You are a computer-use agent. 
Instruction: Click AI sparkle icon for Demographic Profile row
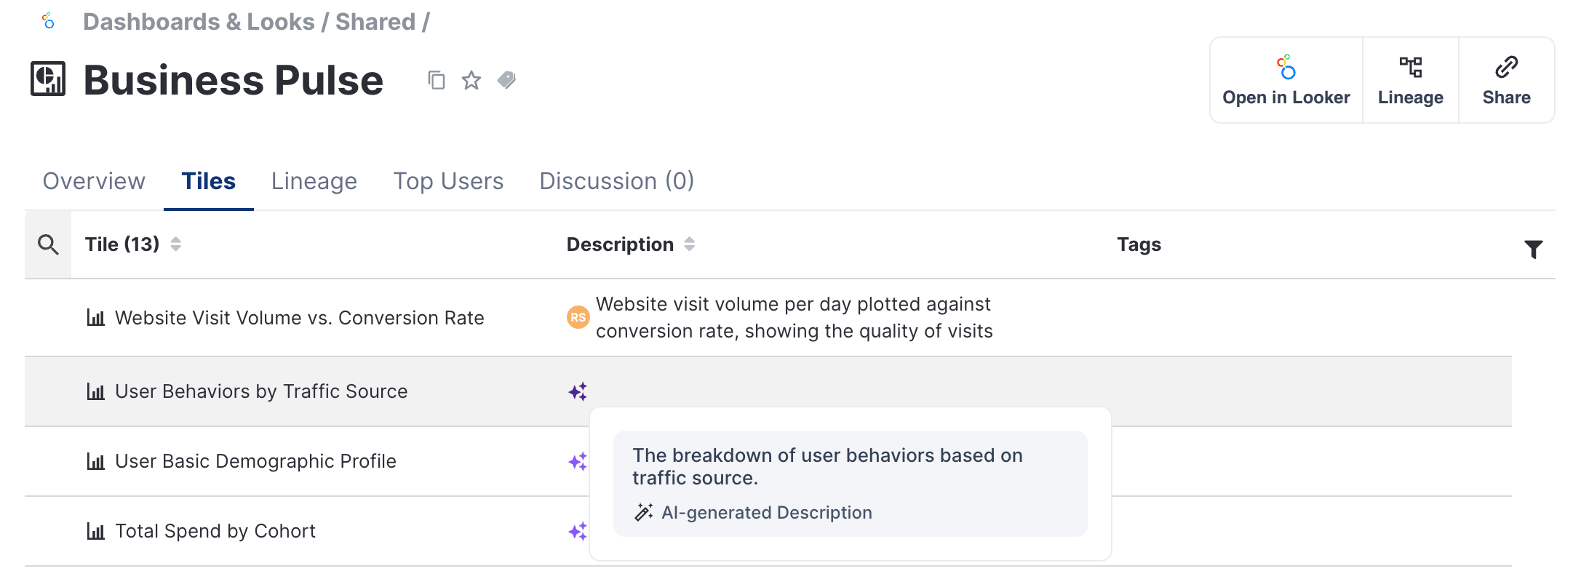(578, 462)
